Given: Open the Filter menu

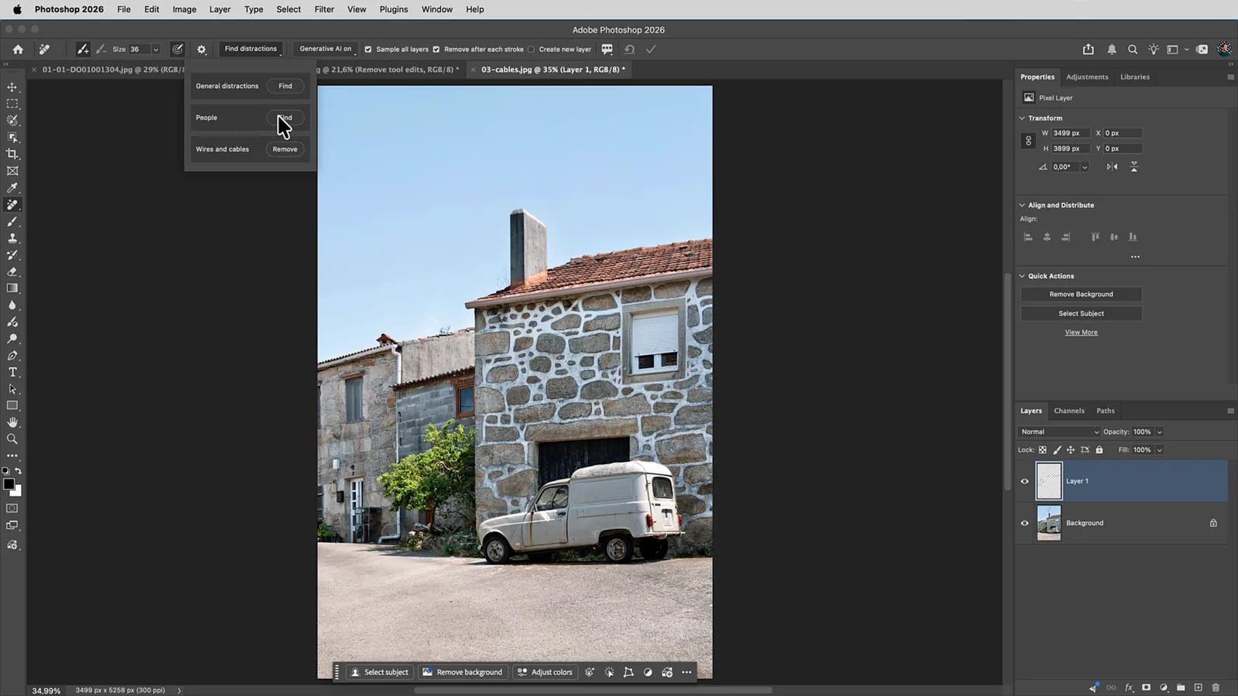Looking at the screenshot, I should pos(324,9).
